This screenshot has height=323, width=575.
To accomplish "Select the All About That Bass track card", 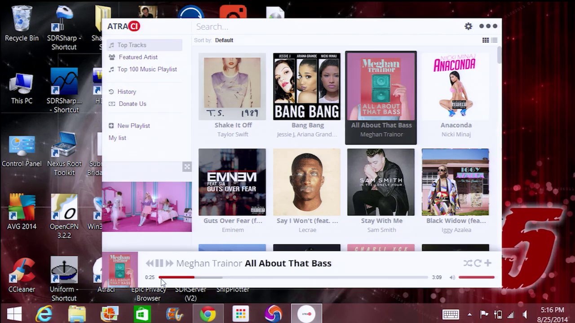I will pyautogui.click(x=381, y=98).
